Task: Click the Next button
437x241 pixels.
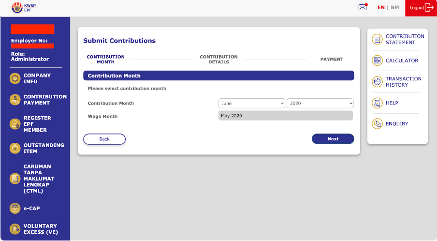Action: click(x=333, y=138)
